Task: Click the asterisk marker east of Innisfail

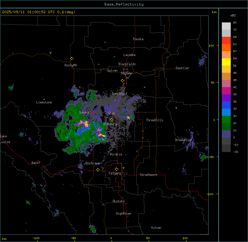Action: [x=144, y=87]
